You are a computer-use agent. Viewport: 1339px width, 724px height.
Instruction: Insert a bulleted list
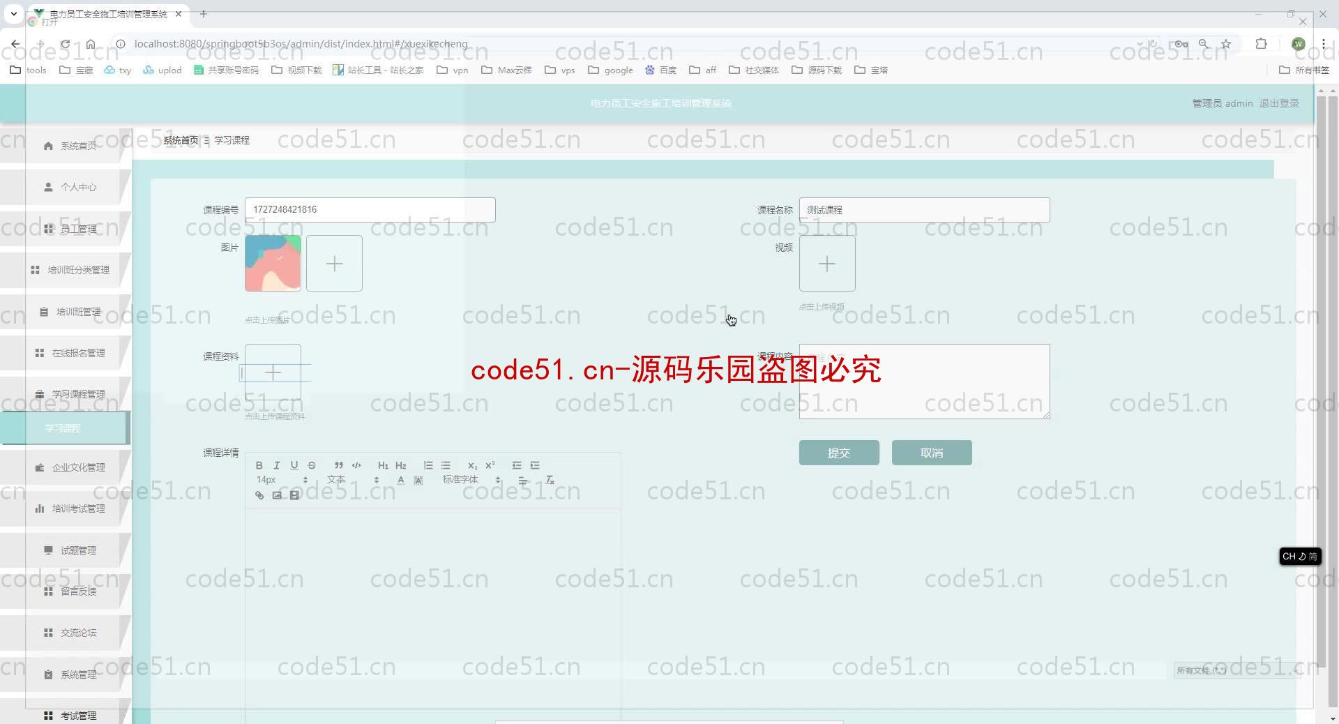(446, 465)
